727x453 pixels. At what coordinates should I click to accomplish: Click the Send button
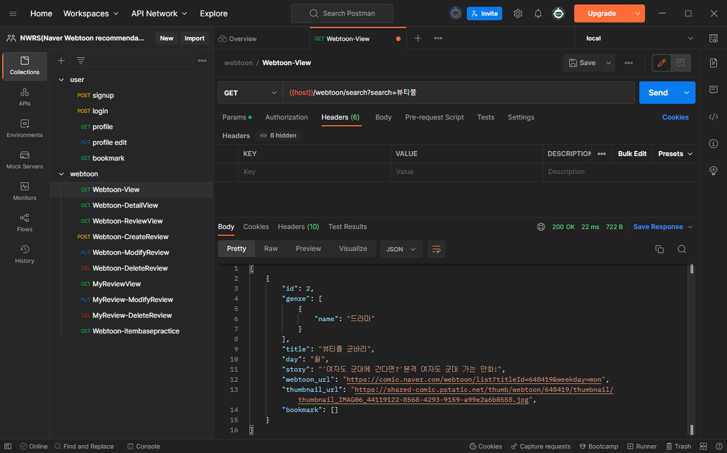658,93
